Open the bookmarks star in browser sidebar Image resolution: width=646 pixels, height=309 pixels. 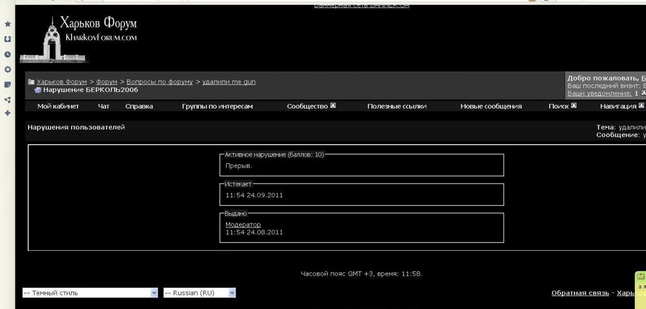(8, 24)
